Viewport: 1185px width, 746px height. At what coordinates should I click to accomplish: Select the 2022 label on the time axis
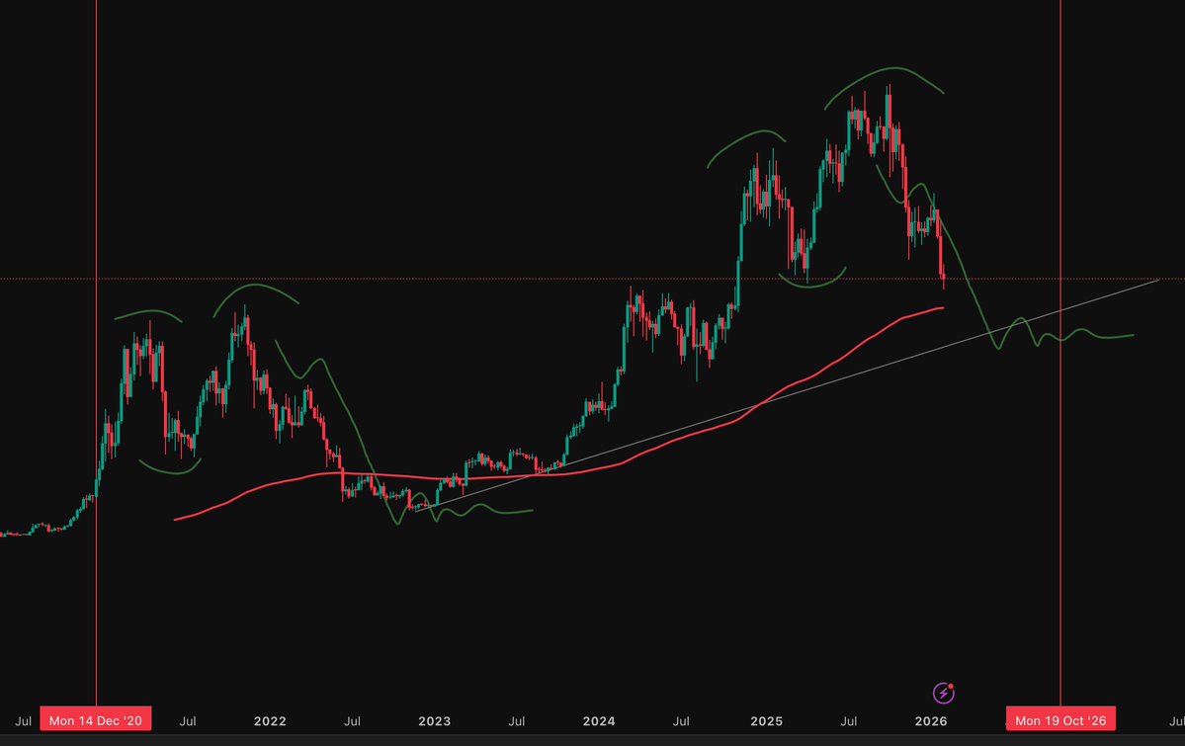click(270, 721)
